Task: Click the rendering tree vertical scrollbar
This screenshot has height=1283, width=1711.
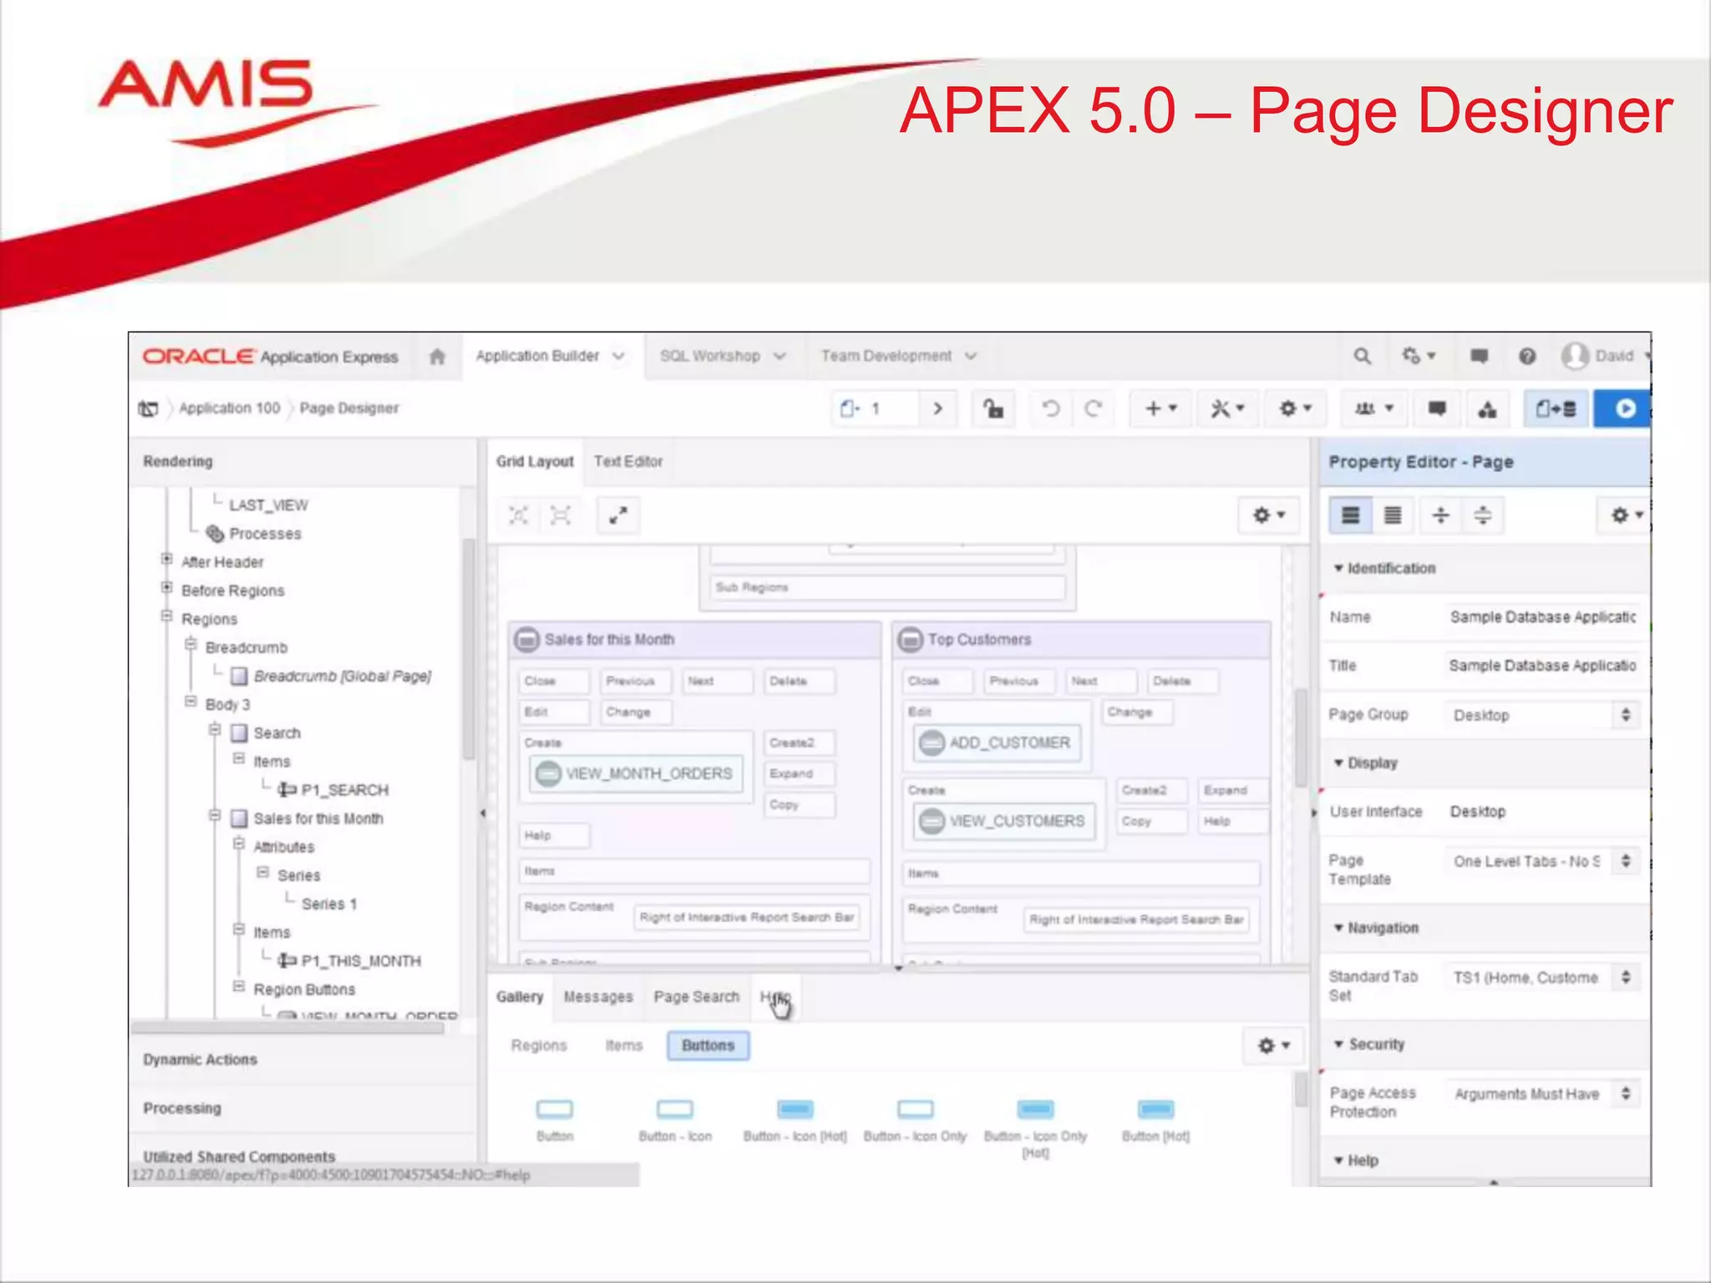Action: click(469, 648)
